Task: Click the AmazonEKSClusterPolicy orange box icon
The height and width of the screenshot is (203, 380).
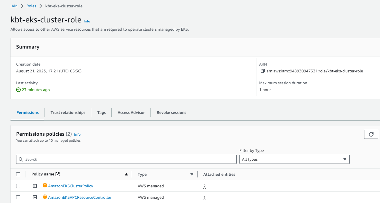Action: click(x=45, y=186)
